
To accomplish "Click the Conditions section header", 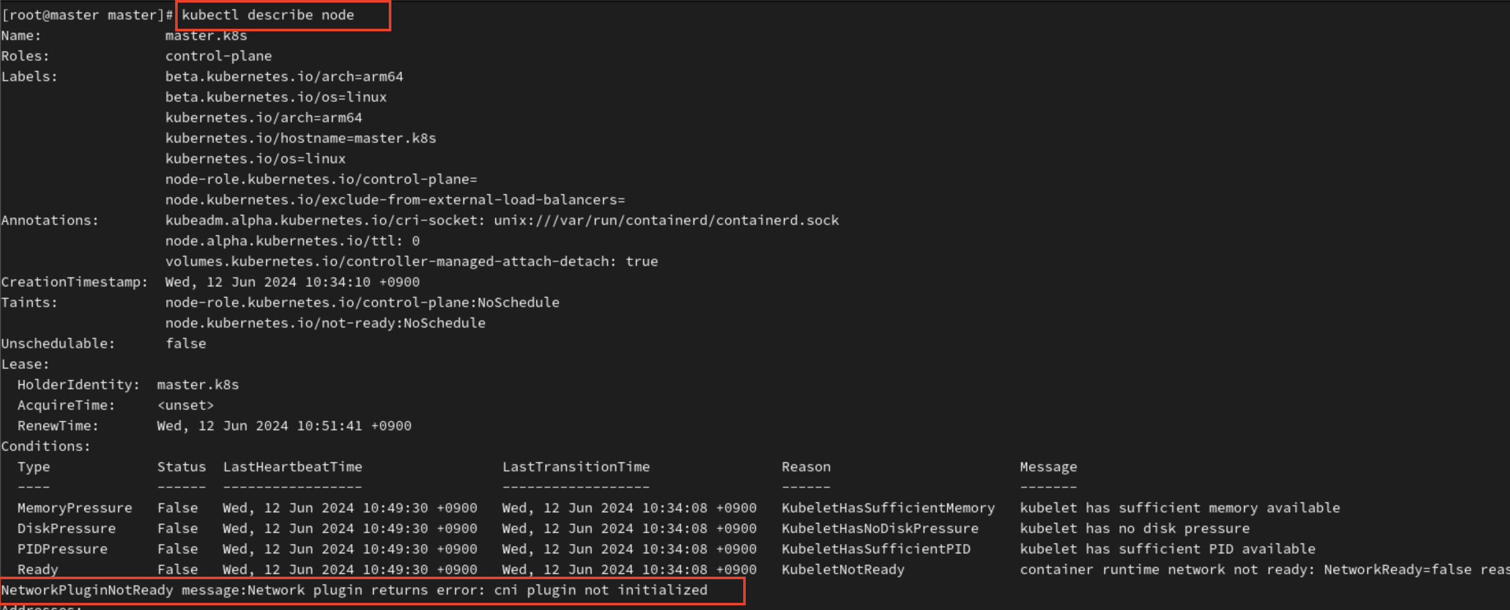I will (x=45, y=446).
